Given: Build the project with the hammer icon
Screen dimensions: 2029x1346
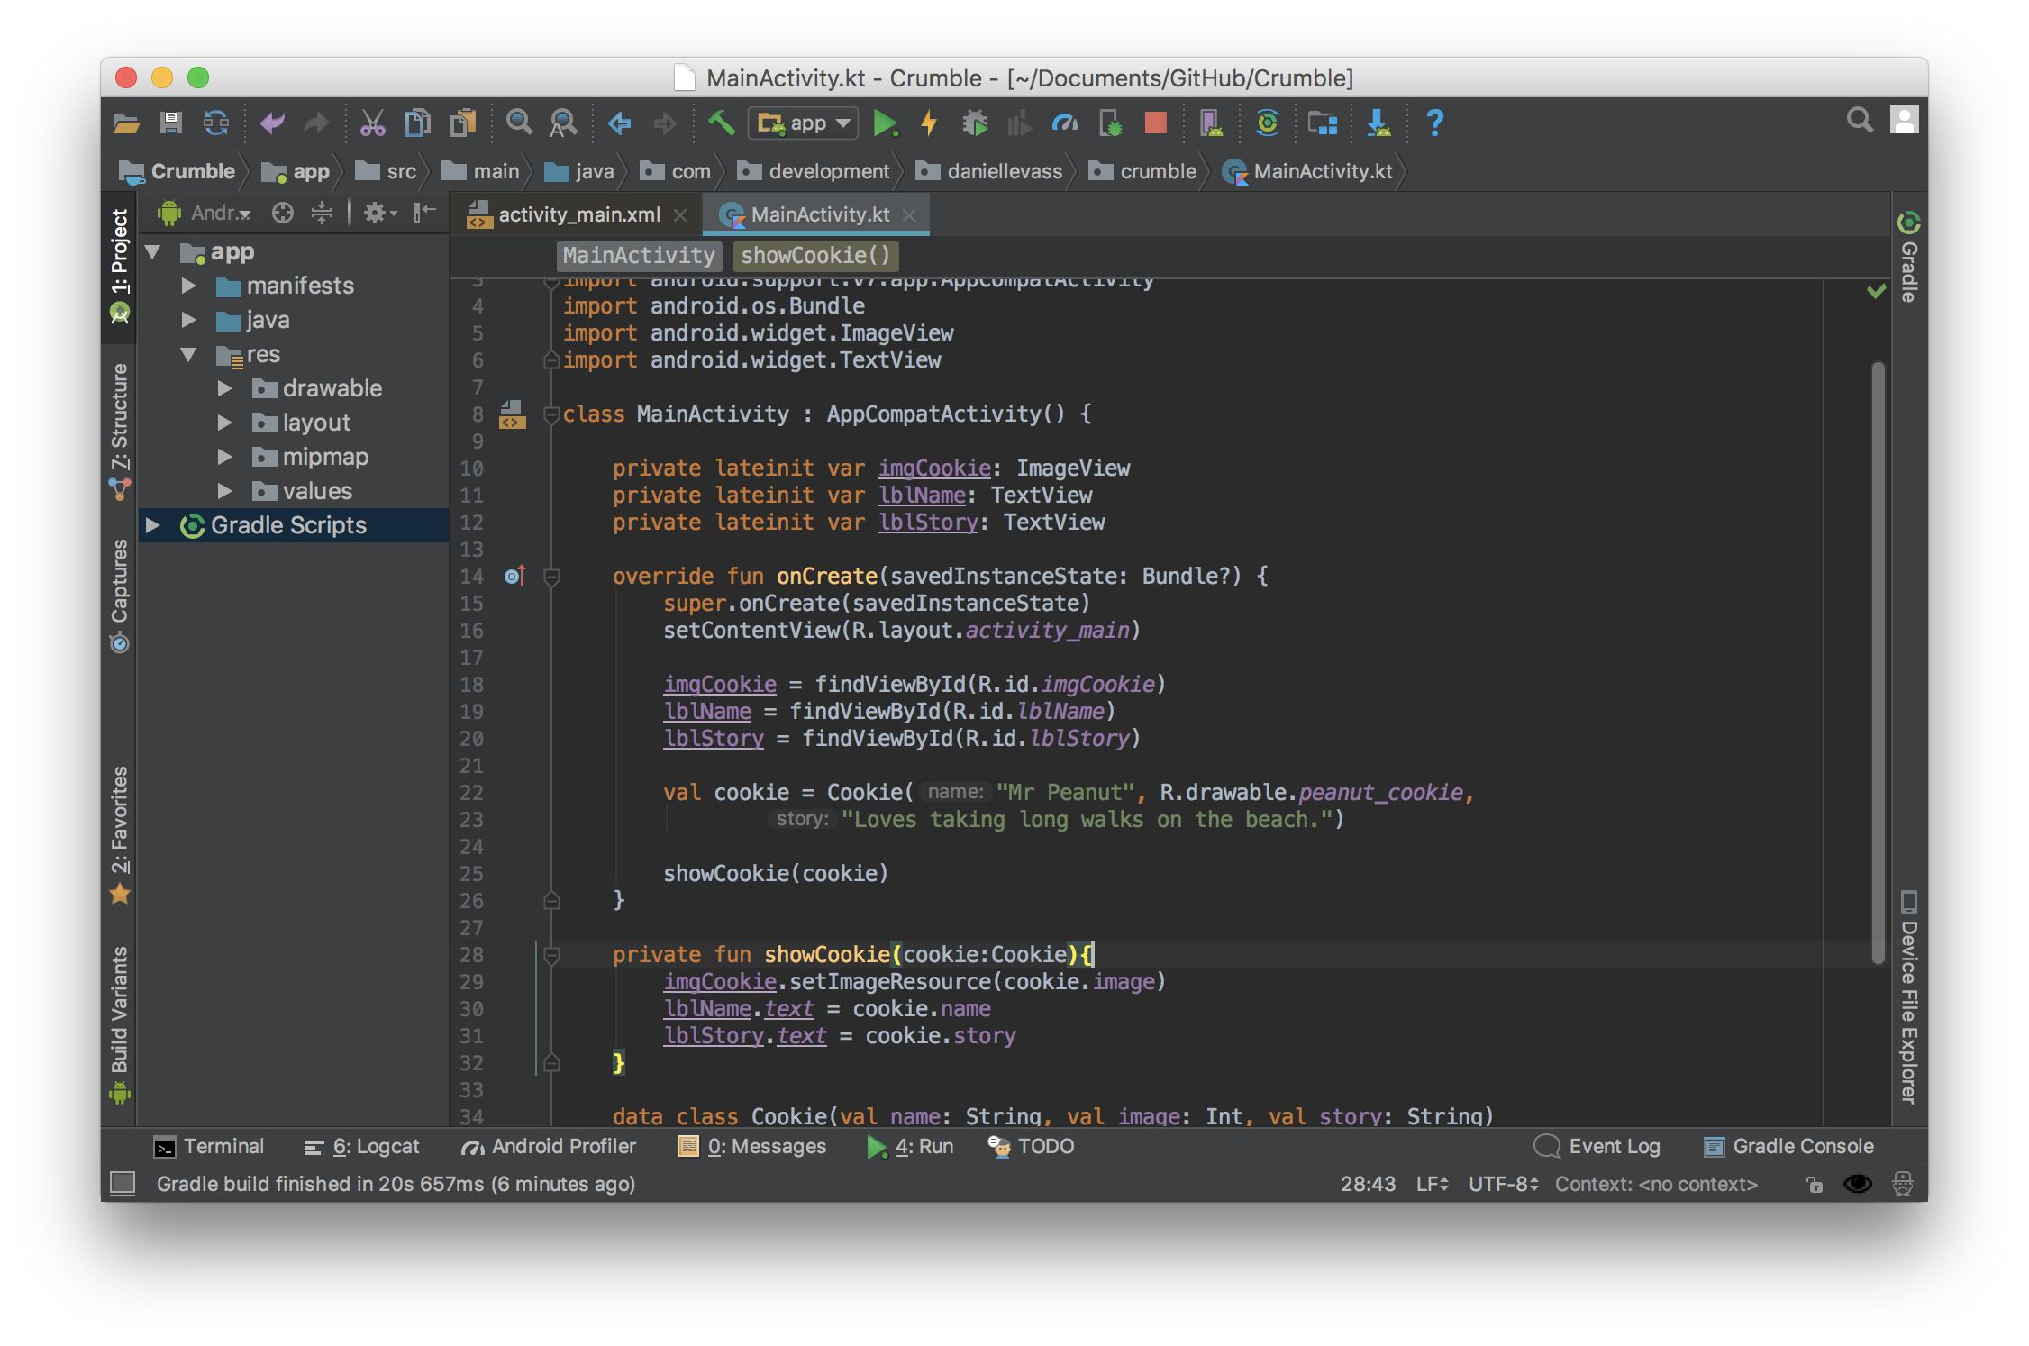Looking at the screenshot, I should coord(721,123).
